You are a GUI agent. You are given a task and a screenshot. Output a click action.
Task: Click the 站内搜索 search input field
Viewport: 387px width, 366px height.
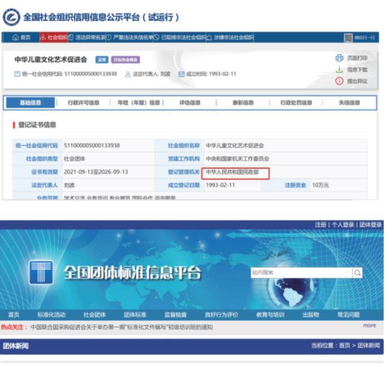click(301, 273)
